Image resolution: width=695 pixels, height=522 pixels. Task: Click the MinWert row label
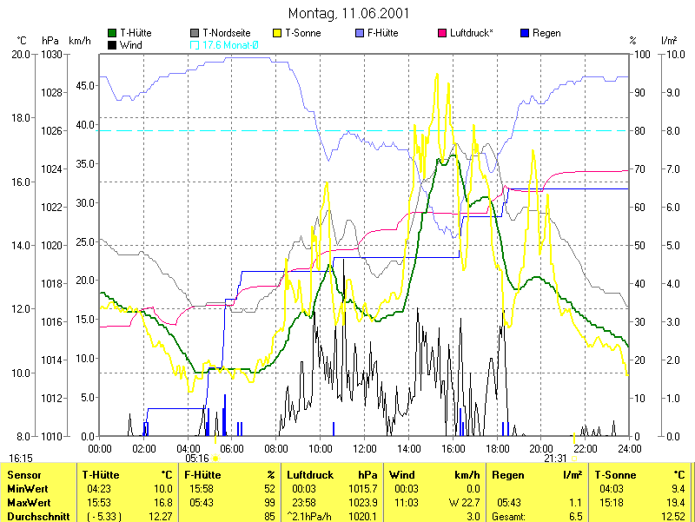[x=27, y=489]
